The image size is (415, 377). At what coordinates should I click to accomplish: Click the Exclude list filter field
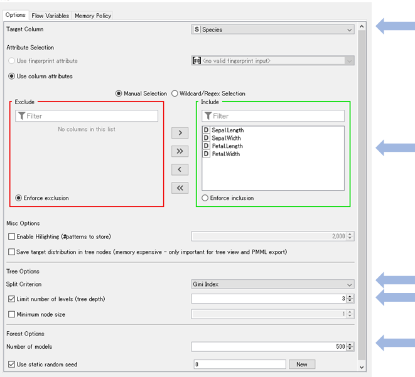(x=87, y=116)
